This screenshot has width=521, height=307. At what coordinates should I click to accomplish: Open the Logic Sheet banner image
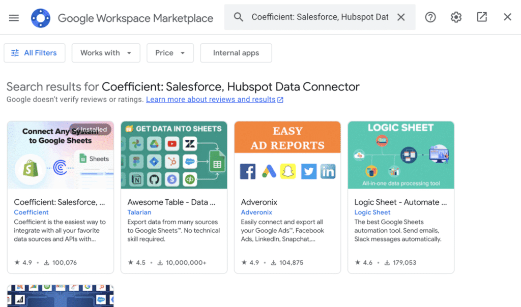coord(401,155)
